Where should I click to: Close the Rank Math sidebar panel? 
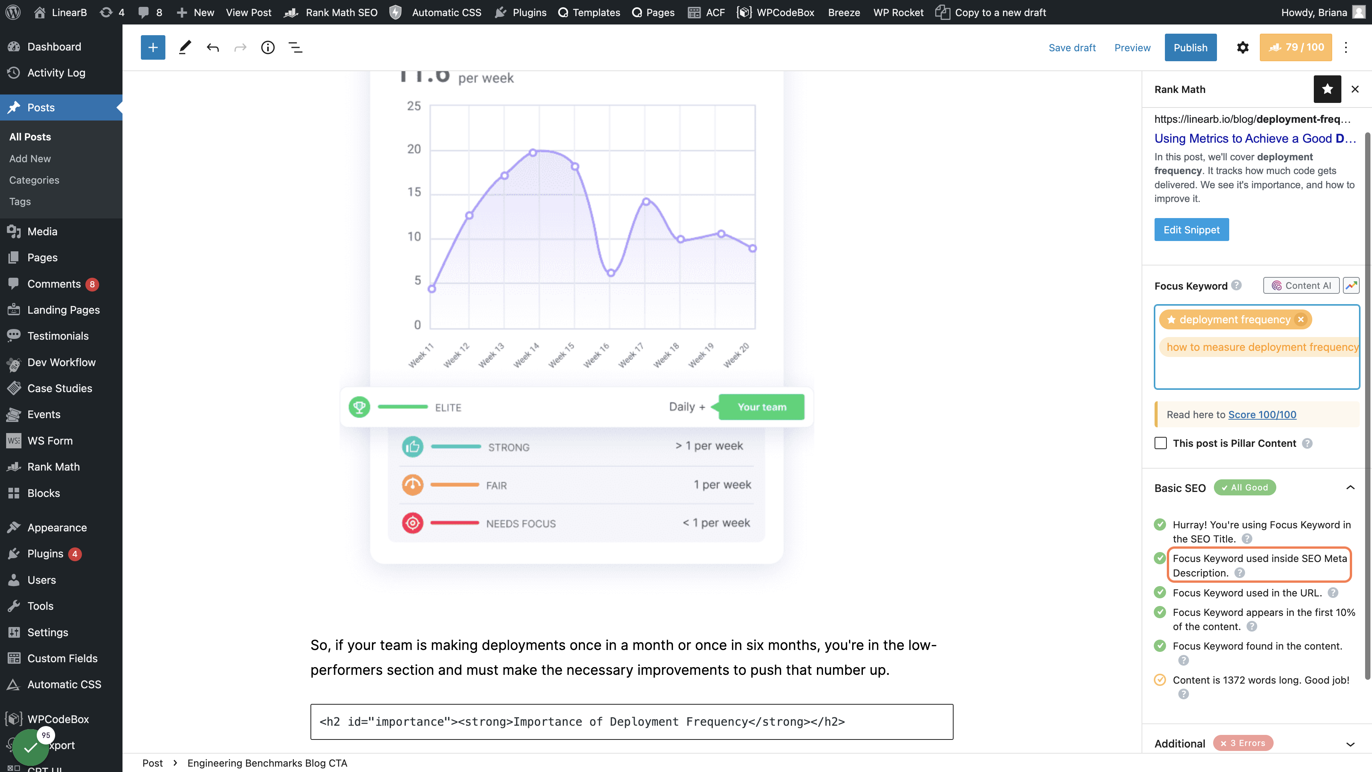(1355, 89)
